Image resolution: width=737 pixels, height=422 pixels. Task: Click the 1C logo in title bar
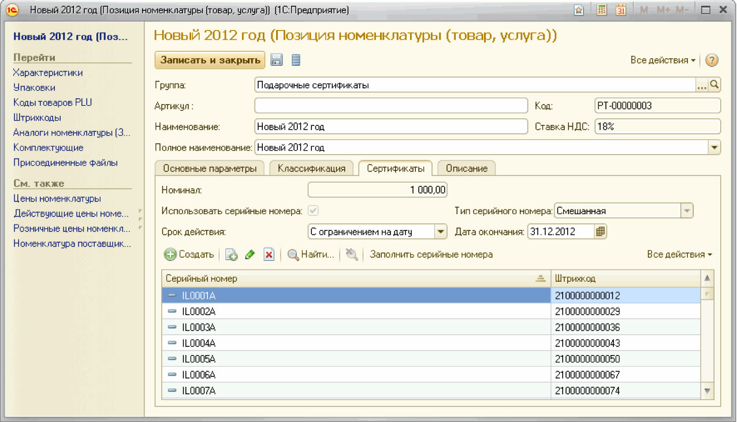13,10
